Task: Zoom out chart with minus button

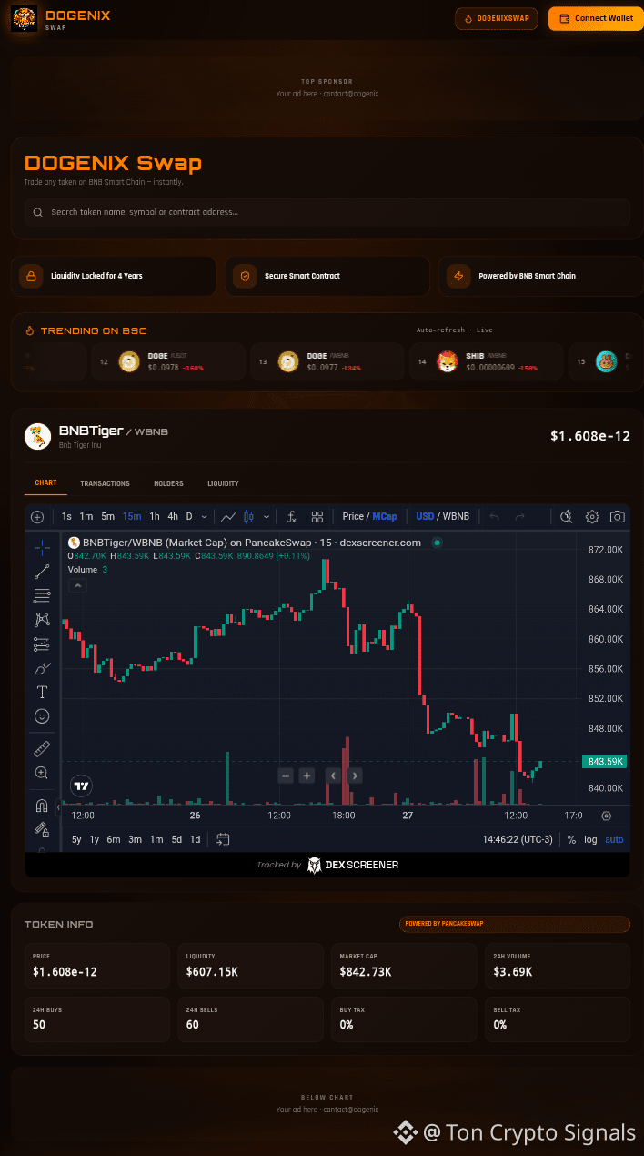Action: click(286, 776)
